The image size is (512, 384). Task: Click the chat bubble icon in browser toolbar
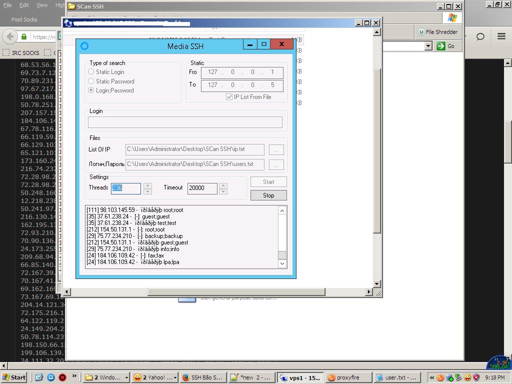(x=480, y=36)
